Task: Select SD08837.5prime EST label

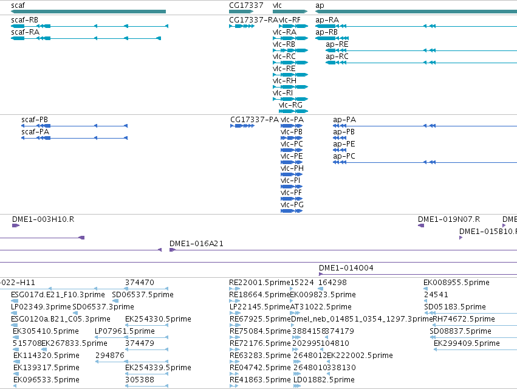Action: 461,331
